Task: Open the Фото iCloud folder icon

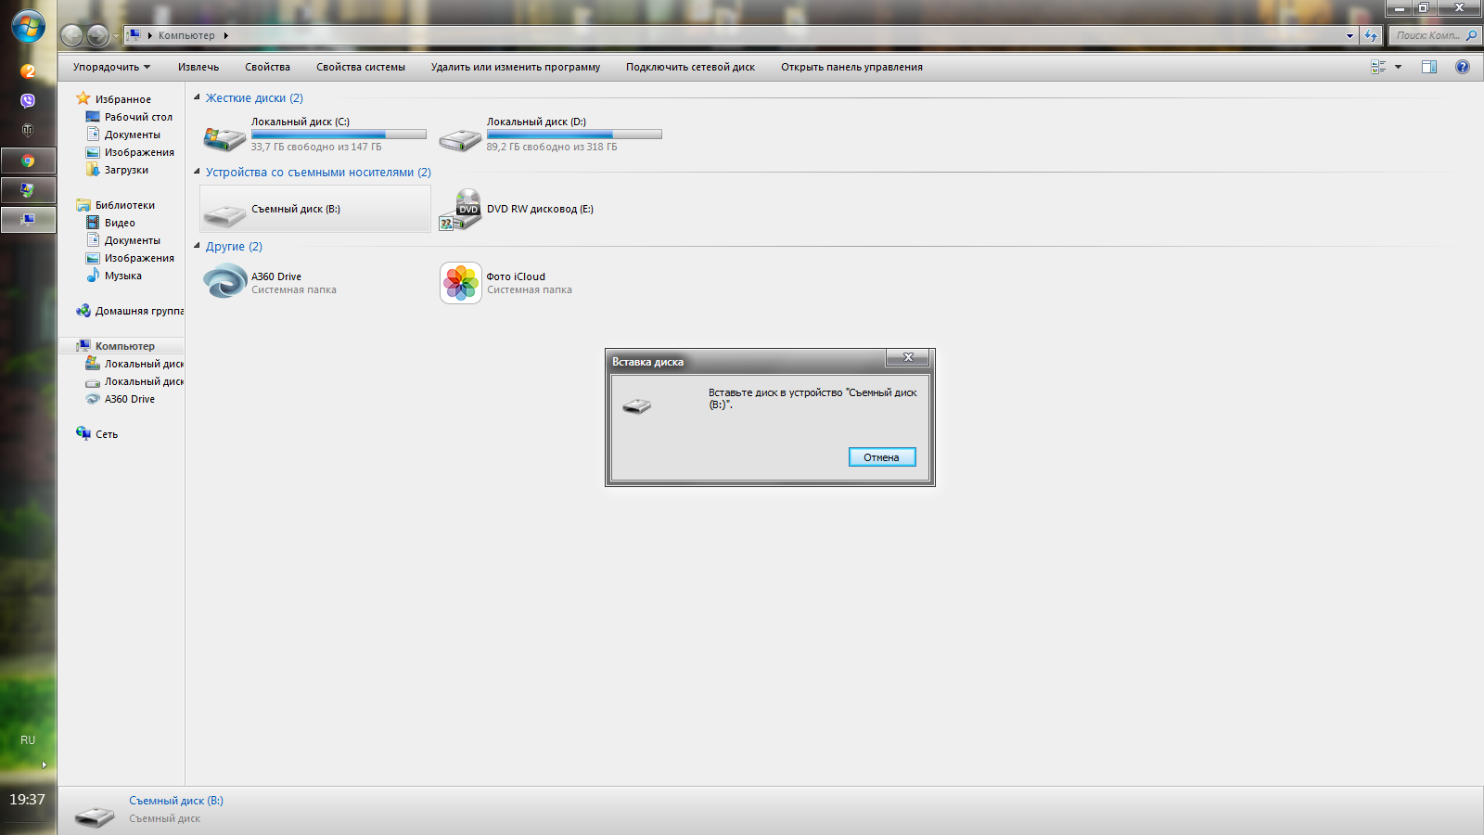Action: click(460, 282)
